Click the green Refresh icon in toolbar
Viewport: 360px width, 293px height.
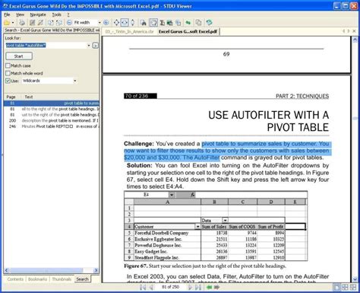tap(209, 23)
